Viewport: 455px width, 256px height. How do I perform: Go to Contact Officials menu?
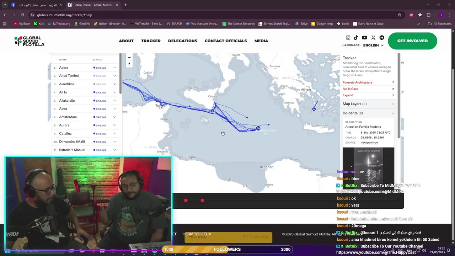tap(226, 41)
